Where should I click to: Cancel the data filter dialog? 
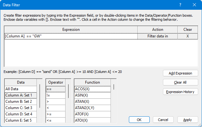[x=163, y=120]
